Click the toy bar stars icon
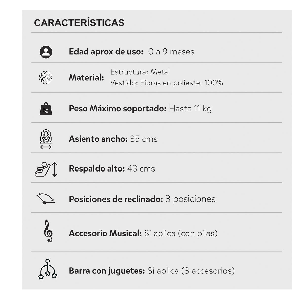The image size is (304, 304). (47, 269)
